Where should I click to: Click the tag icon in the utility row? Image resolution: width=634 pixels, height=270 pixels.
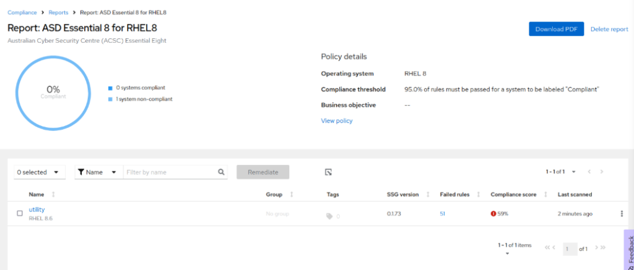pyautogui.click(x=329, y=216)
